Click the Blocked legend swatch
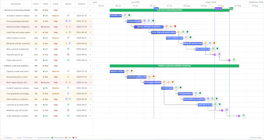This screenshot has width=264, height=140. point(4,138)
